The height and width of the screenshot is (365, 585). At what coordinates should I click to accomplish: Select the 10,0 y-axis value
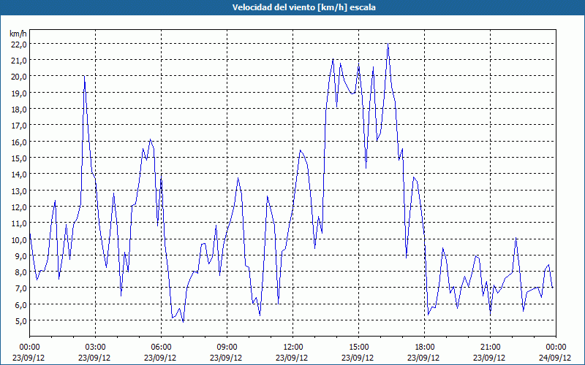19,239
